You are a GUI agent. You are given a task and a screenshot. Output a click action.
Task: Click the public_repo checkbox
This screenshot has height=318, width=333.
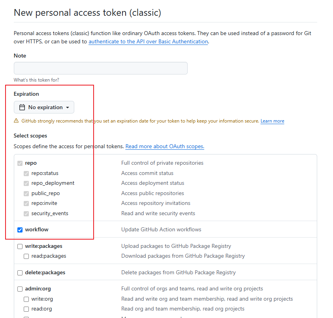tap(26, 193)
